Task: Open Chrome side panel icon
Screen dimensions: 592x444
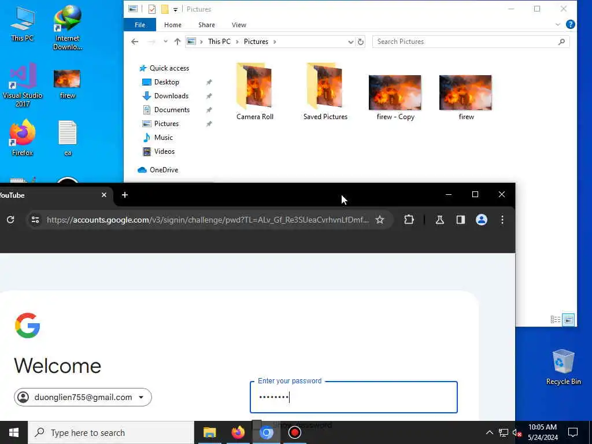Action: (x=460, y=220)
